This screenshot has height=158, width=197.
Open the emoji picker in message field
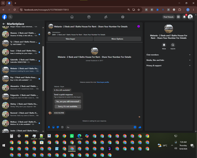point(135,127)
